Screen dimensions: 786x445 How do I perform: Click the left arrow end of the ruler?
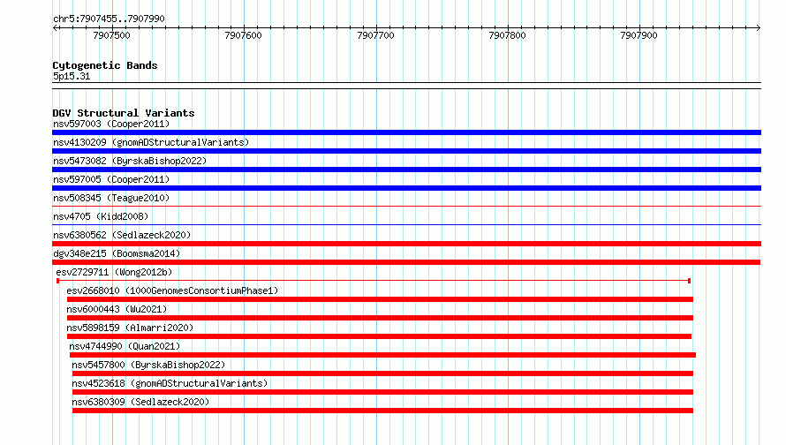(55, 27)
